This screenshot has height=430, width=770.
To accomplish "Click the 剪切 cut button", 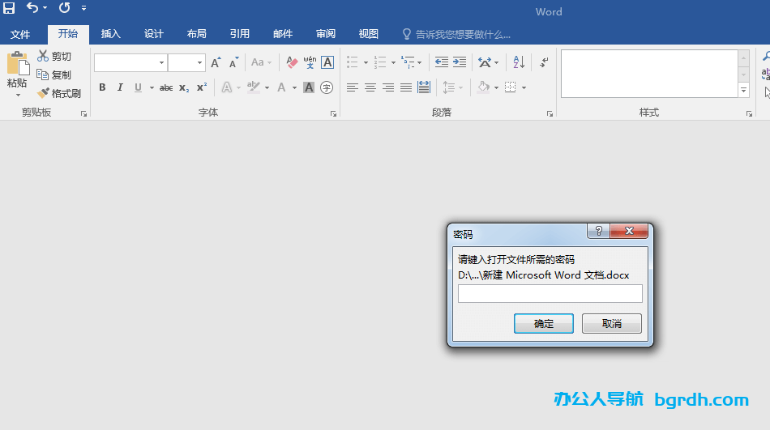I will tap(54, 57).
